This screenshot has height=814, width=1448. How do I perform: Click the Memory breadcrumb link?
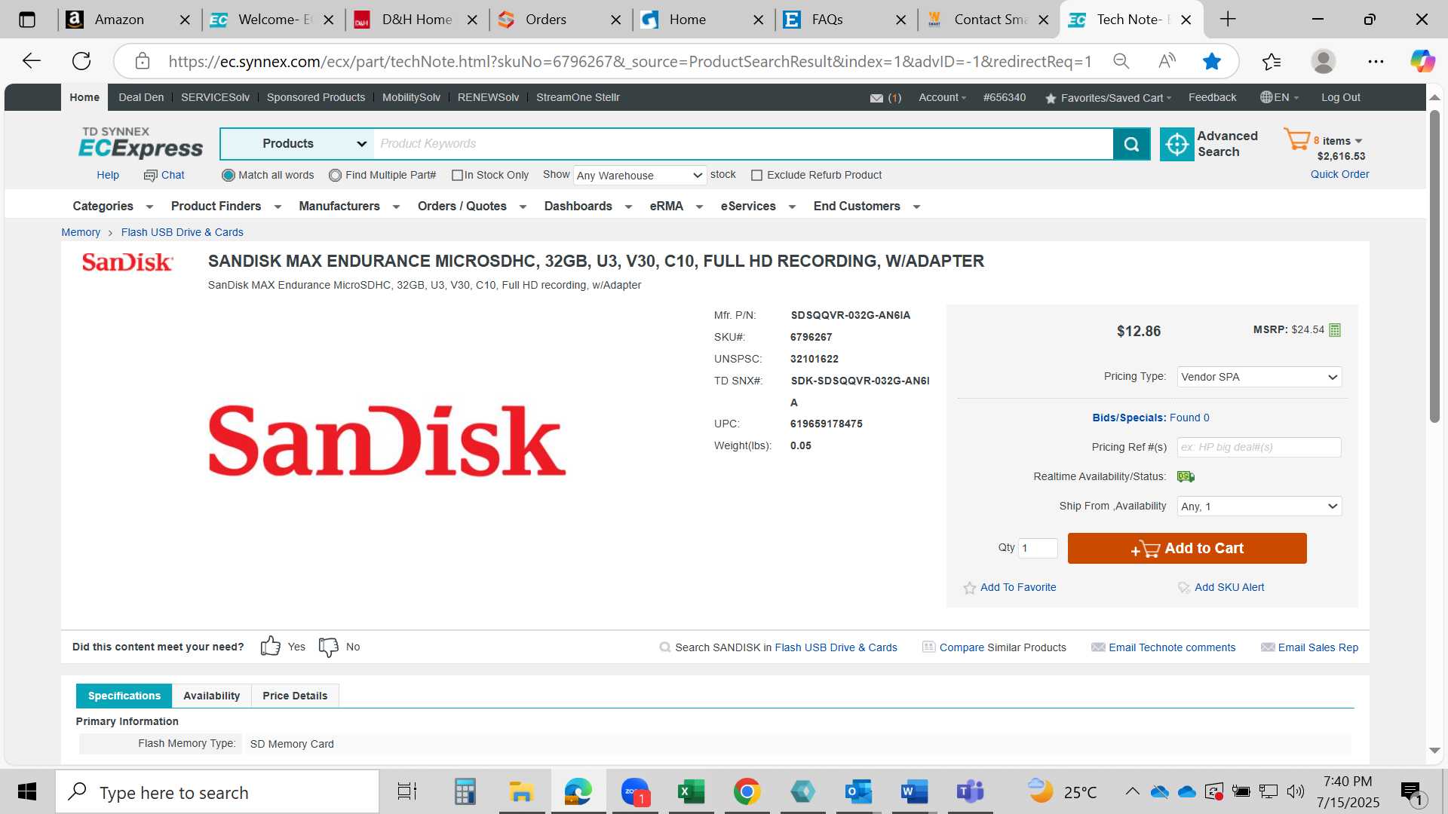point(81,233)
